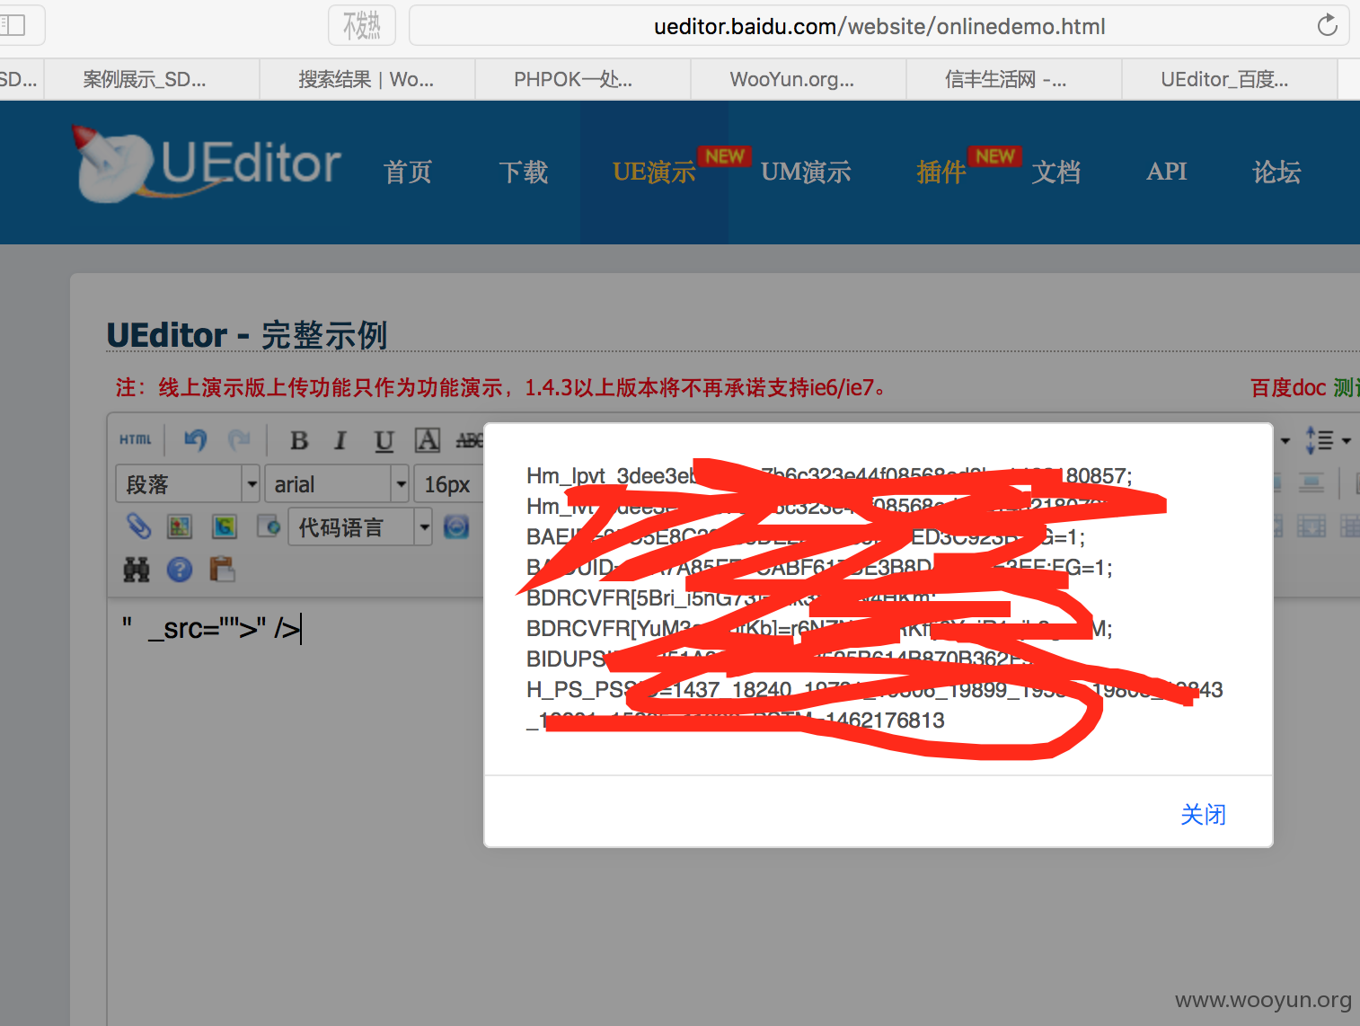The width and height of the screenshot is (1360, 1026).
Task: Open the 代码语言 code language dropdown
Action: (x=360, y=527)
